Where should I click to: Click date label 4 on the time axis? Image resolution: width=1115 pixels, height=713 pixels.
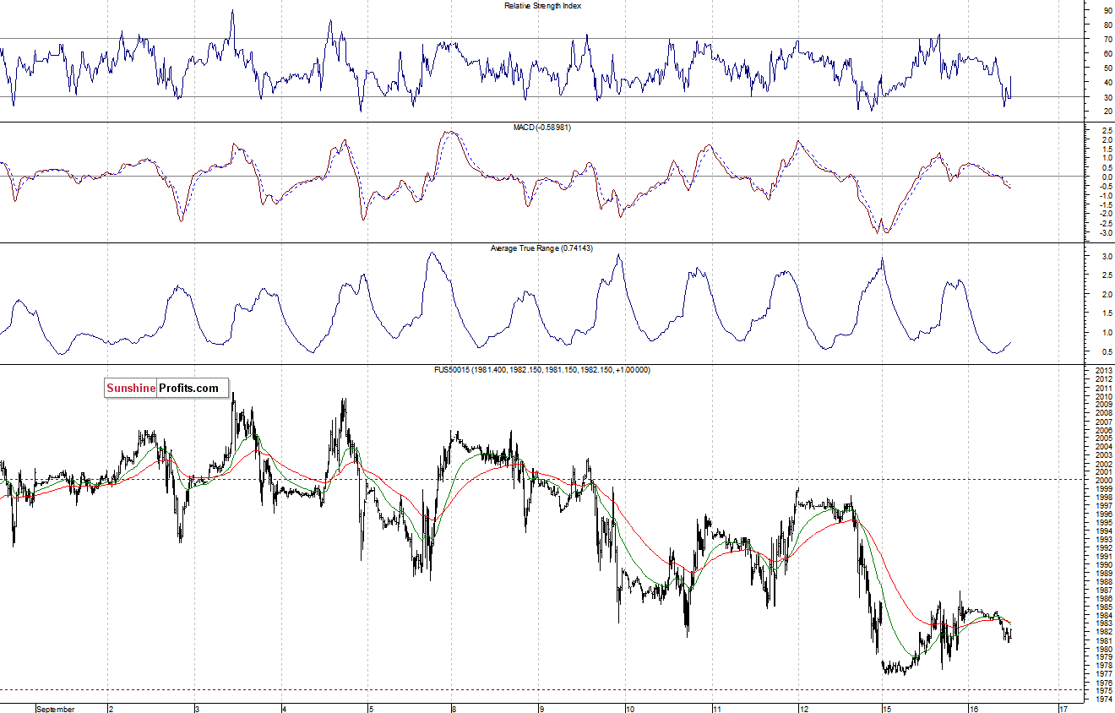[283, 709]
